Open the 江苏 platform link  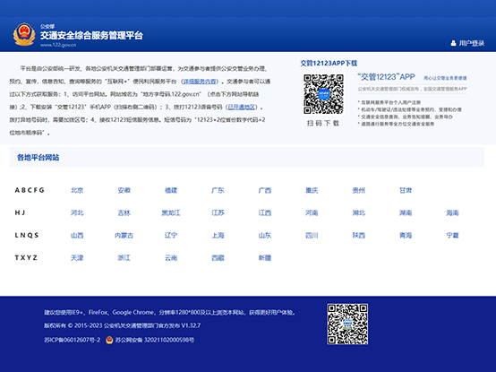[218, 212]
